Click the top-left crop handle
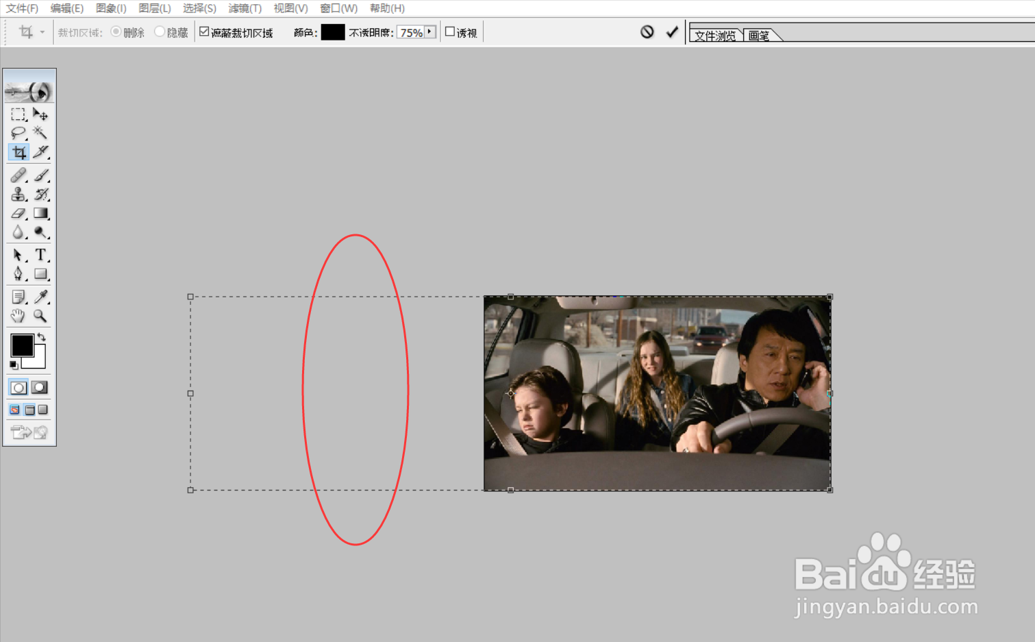Screen dimensions: 1035x642 pyautogui.click(x=190, y=297)
